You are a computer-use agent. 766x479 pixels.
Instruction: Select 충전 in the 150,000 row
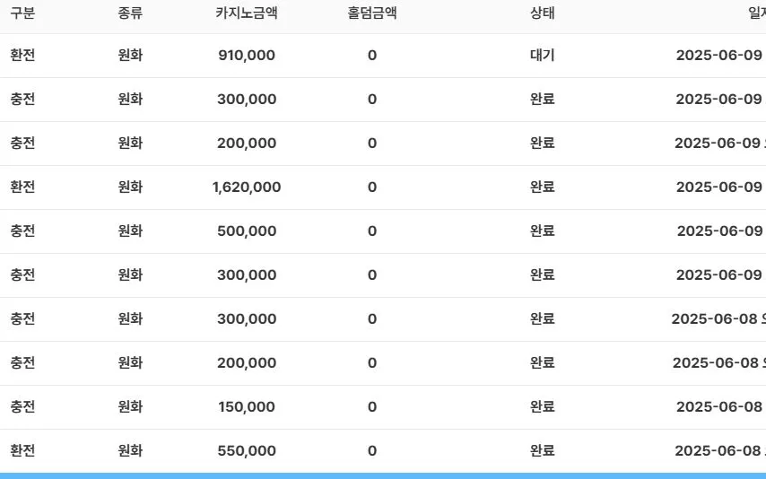click(x=22, y=406)
